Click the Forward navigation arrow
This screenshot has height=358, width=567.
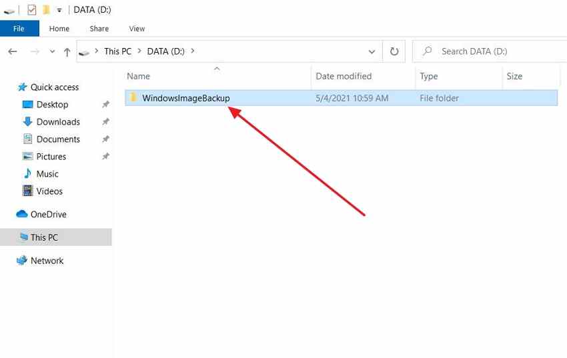point(35,51)
